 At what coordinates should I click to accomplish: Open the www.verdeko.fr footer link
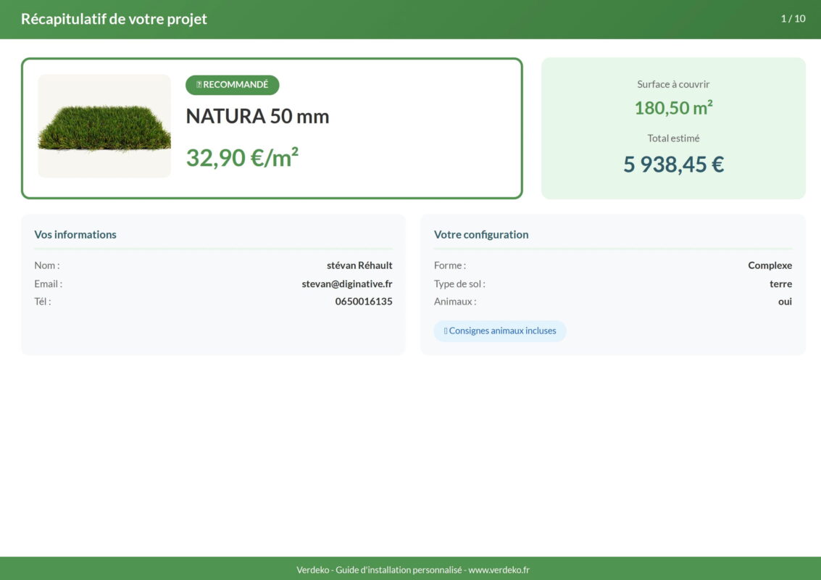499,570
